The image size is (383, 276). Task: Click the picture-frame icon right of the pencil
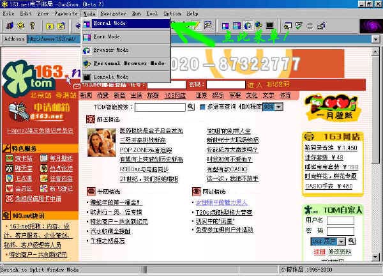point(207,25)
